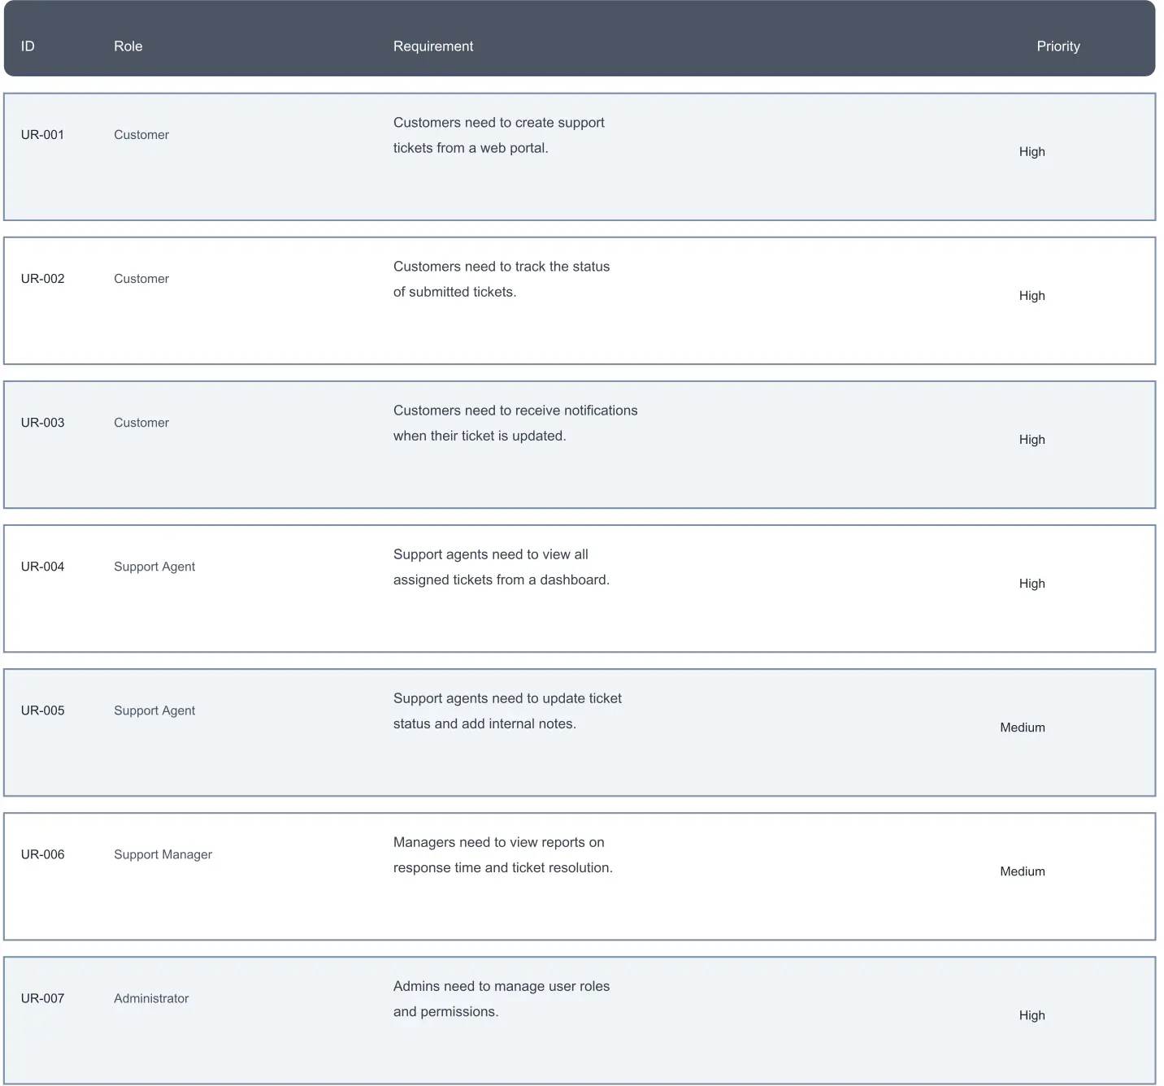Viewport: 1164px width, 1086px height.
Task: Click the Support Manager role cell
Action: point(163,854)
